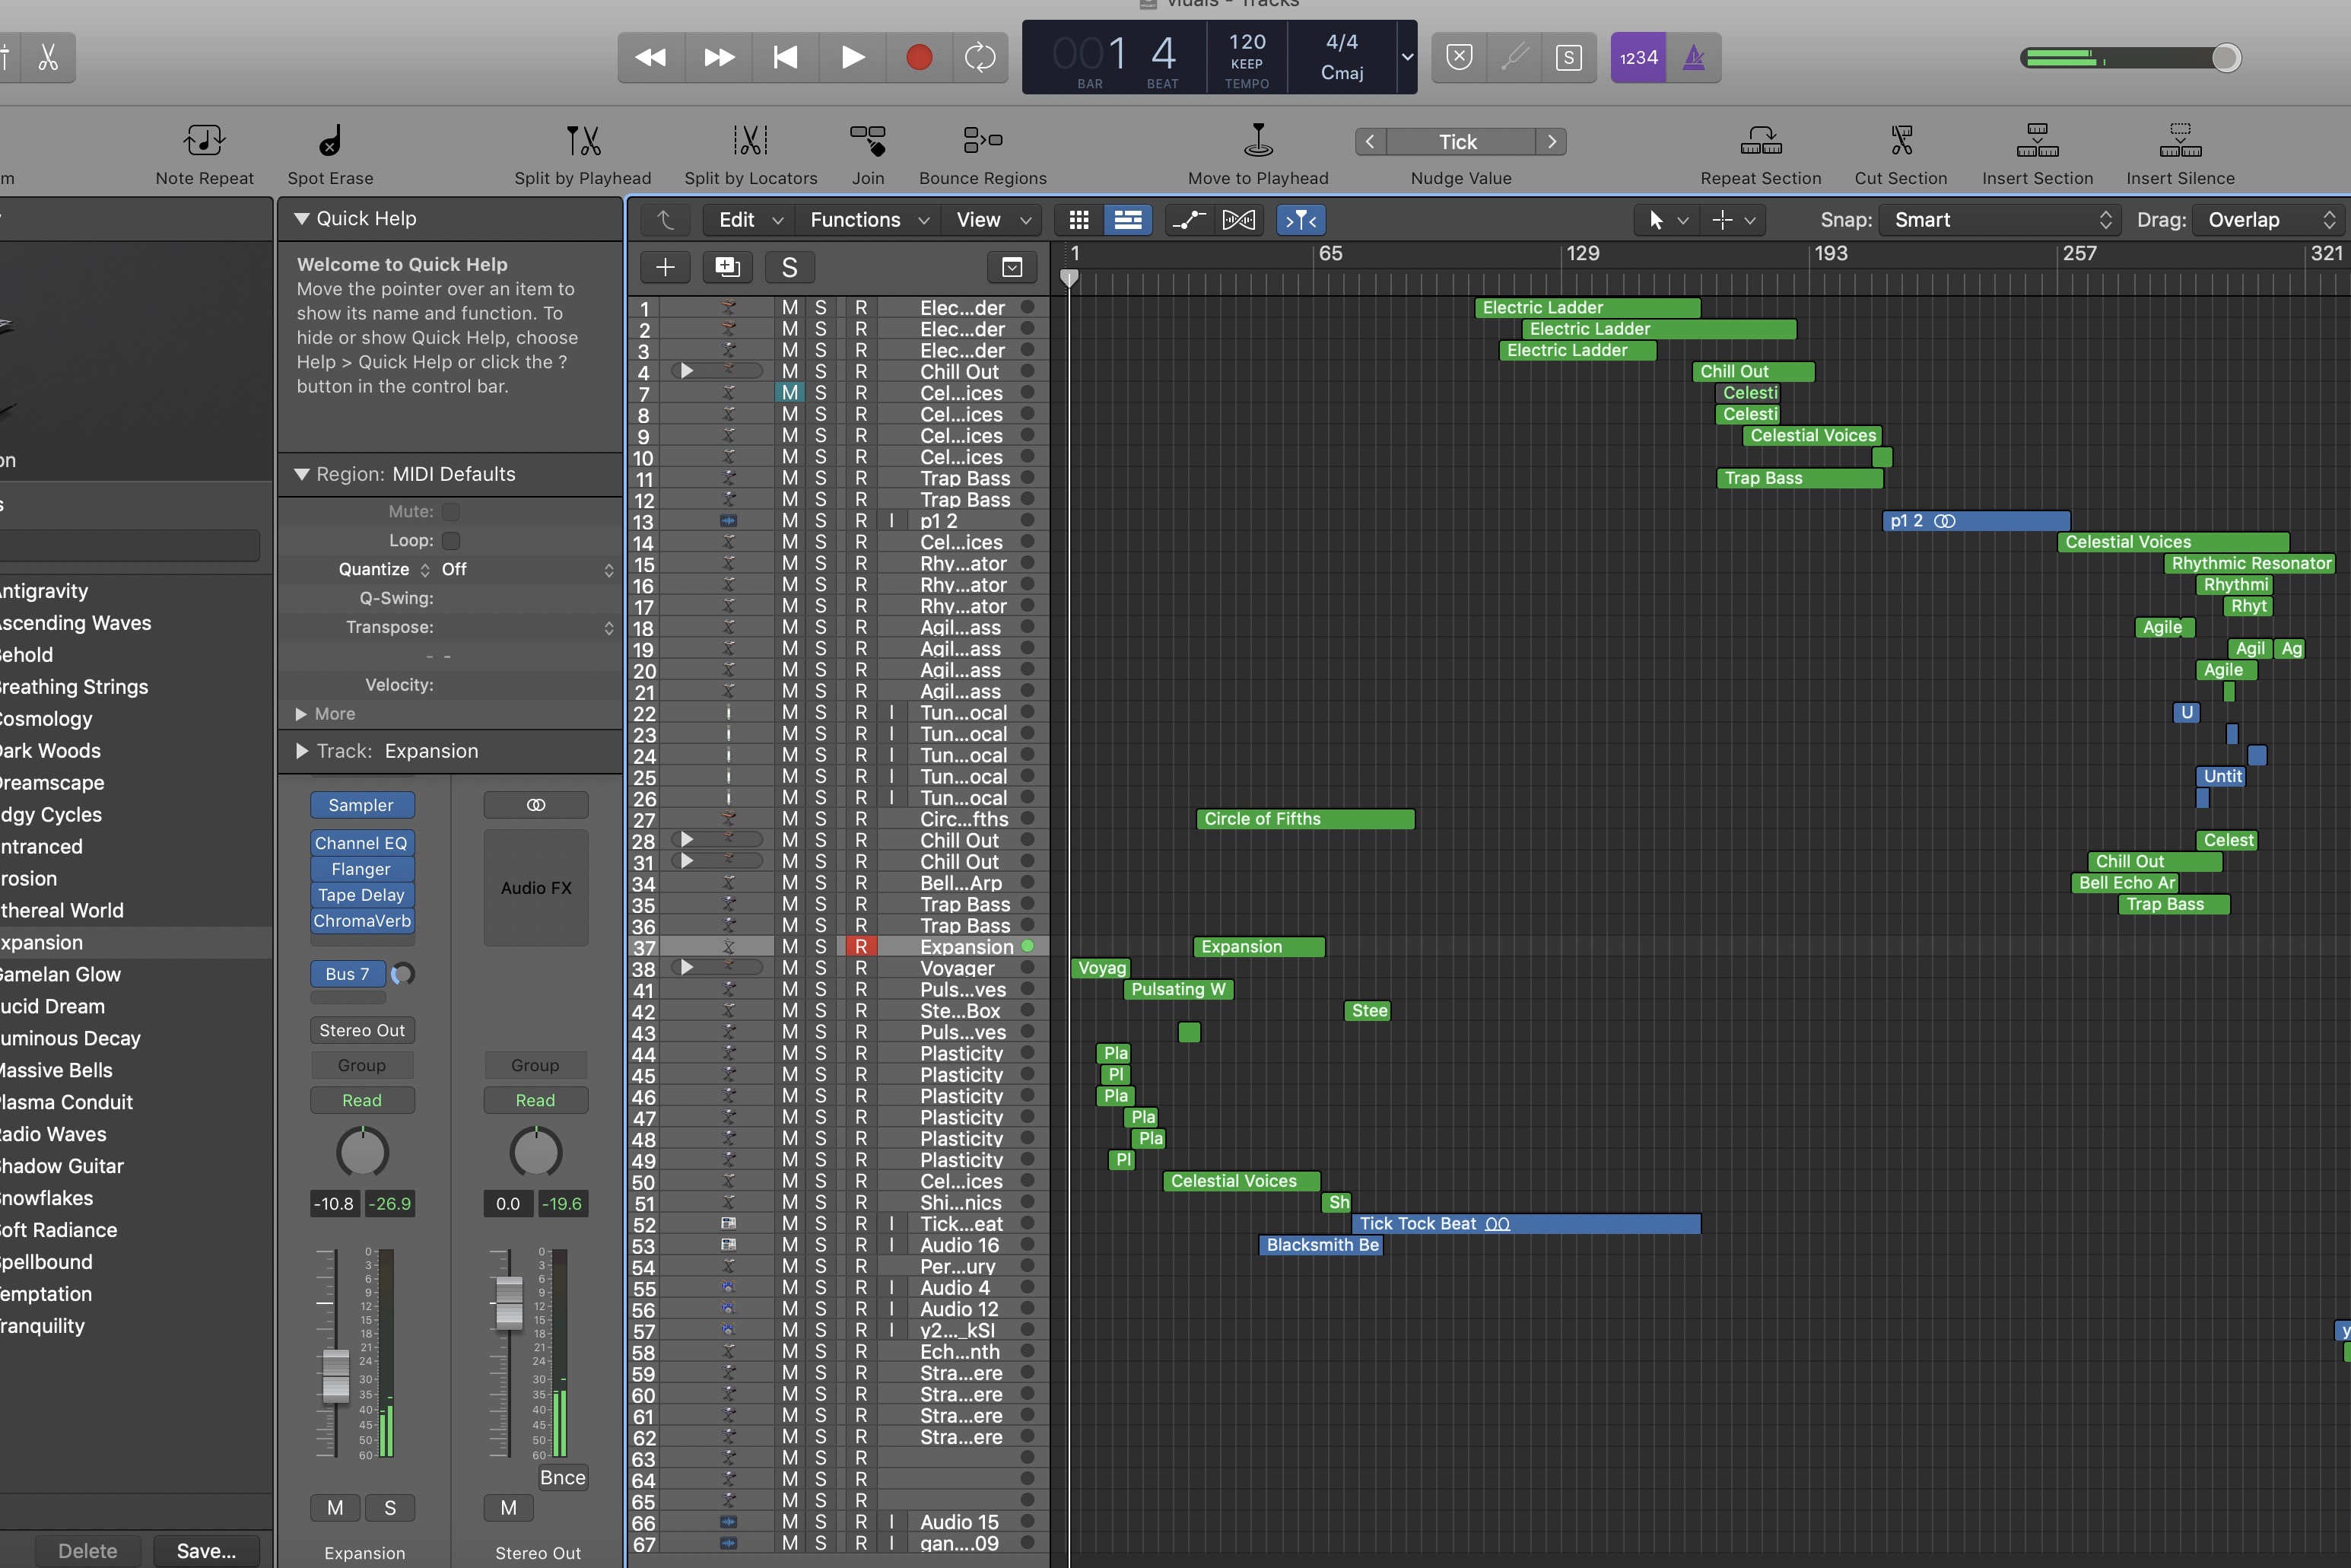Screen dimensions: 2351x1568
Task: Open the Functions menu
Action: coord(868,220)
